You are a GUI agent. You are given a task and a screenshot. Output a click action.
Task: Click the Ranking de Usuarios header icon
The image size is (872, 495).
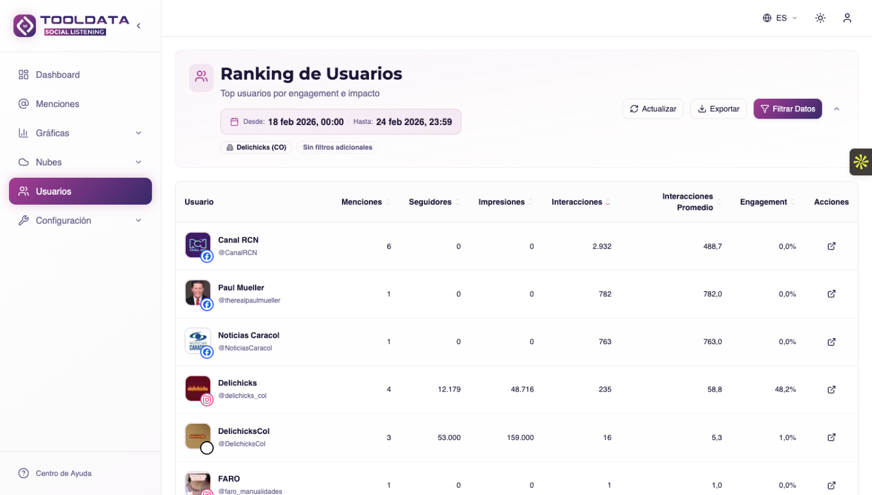coord(201,78)
